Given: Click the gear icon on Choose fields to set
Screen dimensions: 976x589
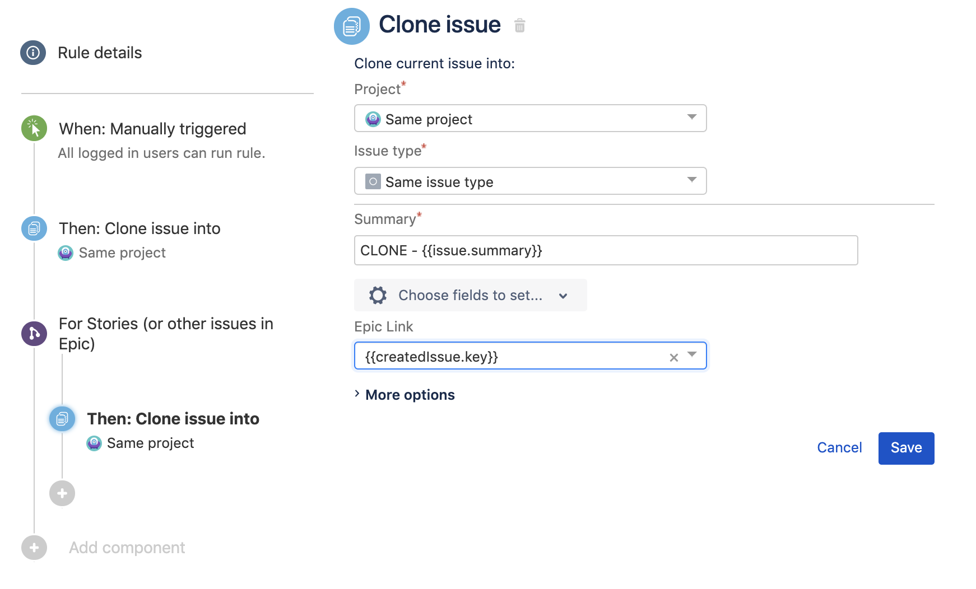Looking at the screenshot, I should pos(378,295).
